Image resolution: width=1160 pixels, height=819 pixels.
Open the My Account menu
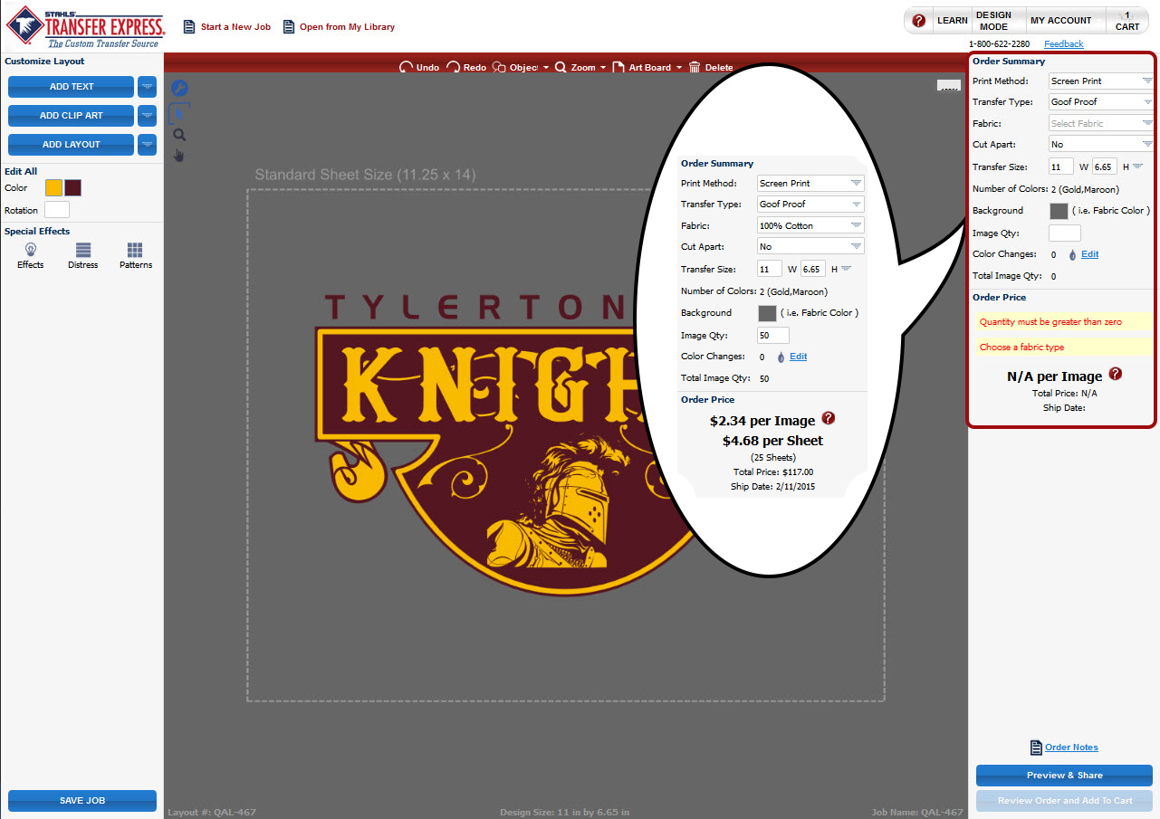(1065, 19)
